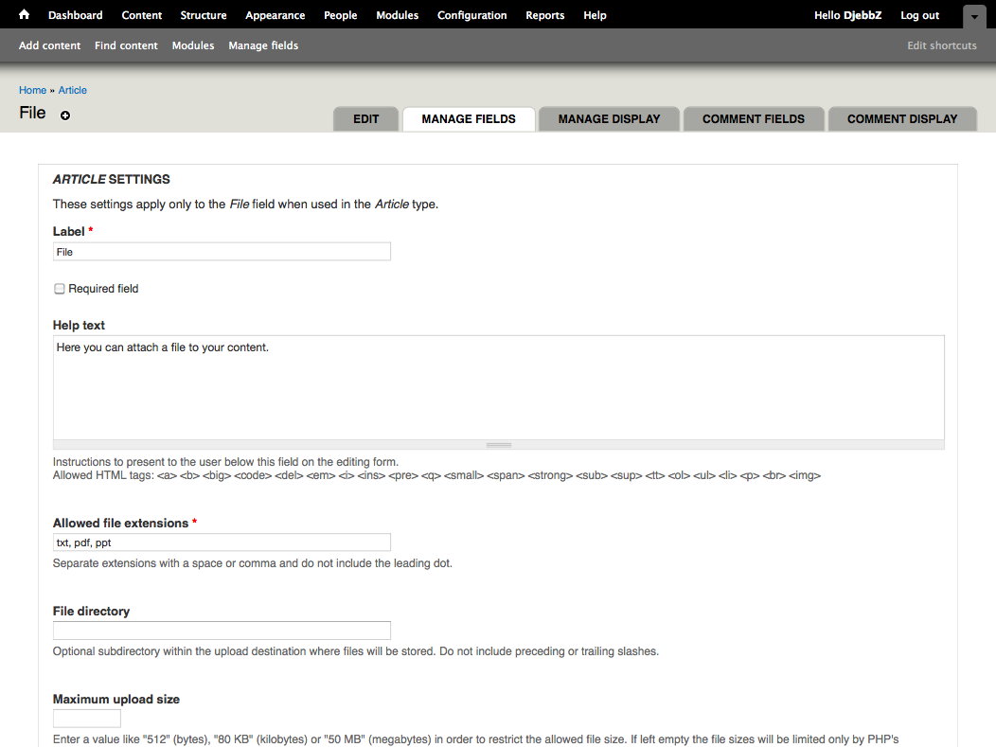Viewport: 996px width, 747px height.
Task: Select the Comment Display tab
Action: 901,119
